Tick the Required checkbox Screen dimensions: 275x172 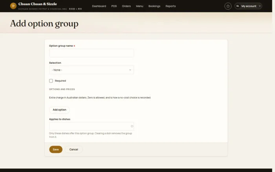tap(51, 81)
